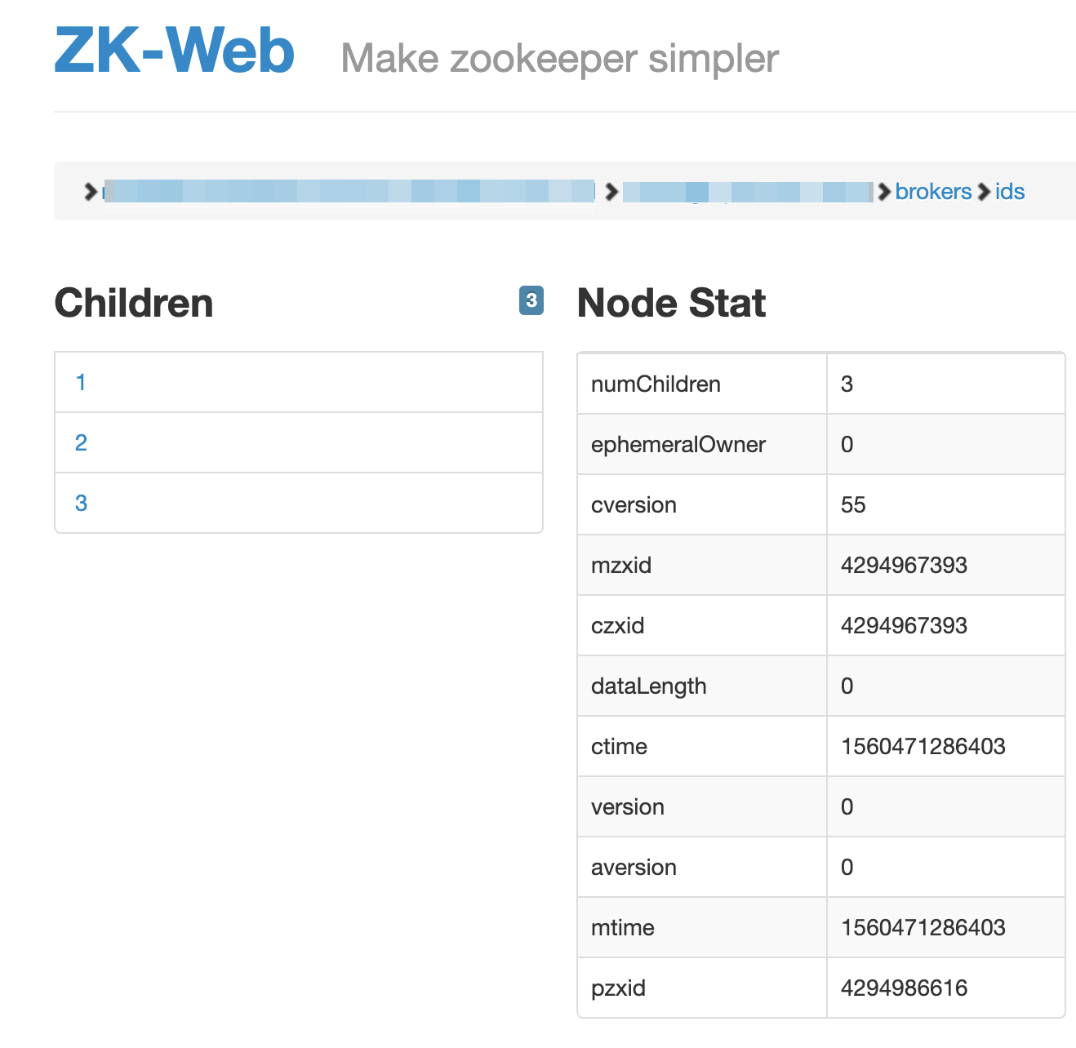
Task: Click the chevron separator after the first breadcrumb segment
Action: (x=611, y=191)
